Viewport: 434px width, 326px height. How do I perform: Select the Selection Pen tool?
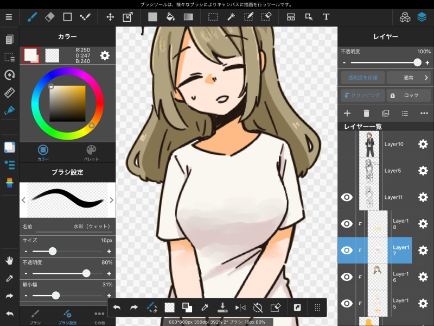(248, 17)
